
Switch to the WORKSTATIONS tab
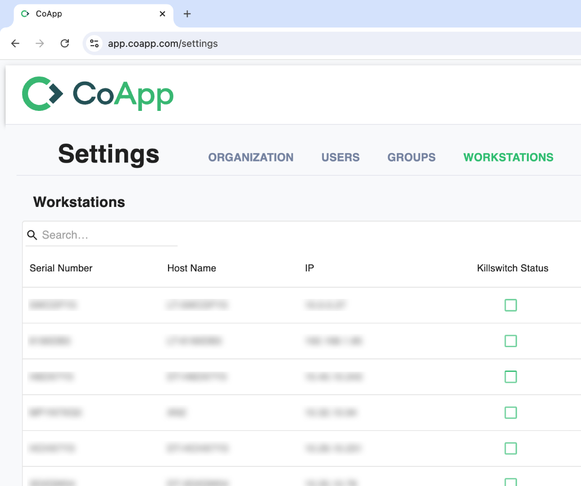(x=508, y=157)
